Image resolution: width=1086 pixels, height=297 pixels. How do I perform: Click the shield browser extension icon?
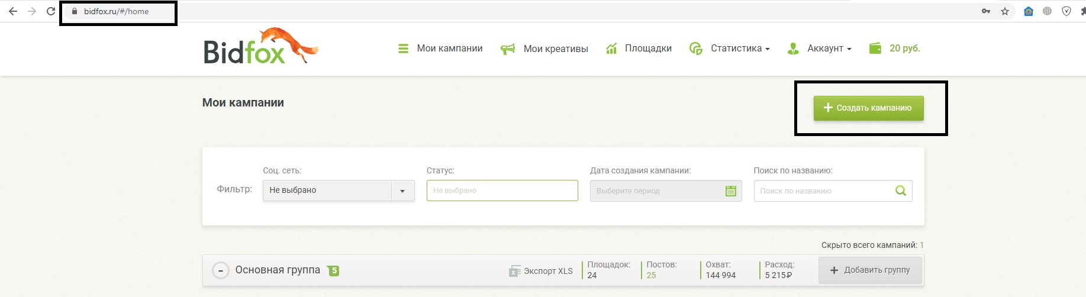[x=1066, y=11]
